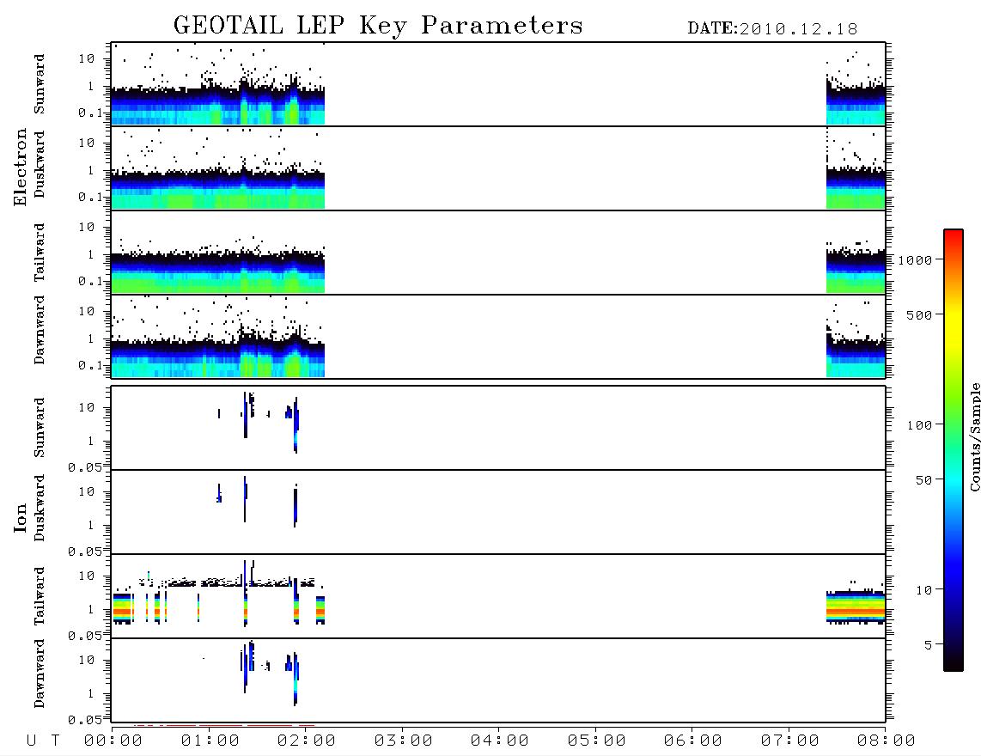Click the "03:00" time tick label
The height and width of the screenshot is (756, 981).
click(404, 741)
